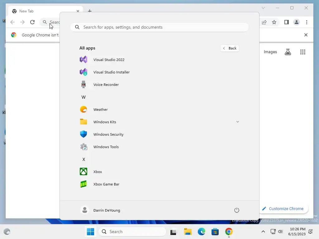The height and width of the screenshot is (239, 319).
Task: Open Chrome three-dot menu
Action: click(x=307, y=22)
